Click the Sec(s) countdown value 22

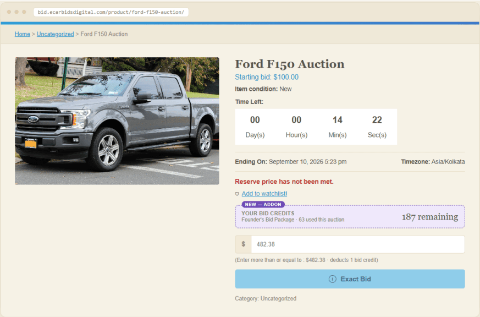377,120
